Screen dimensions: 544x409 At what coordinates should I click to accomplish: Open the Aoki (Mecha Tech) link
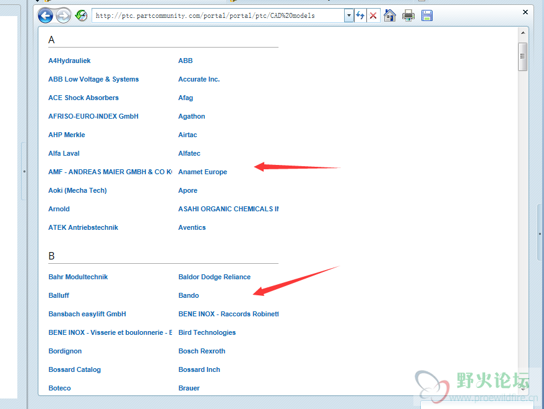tap(77, 190)
